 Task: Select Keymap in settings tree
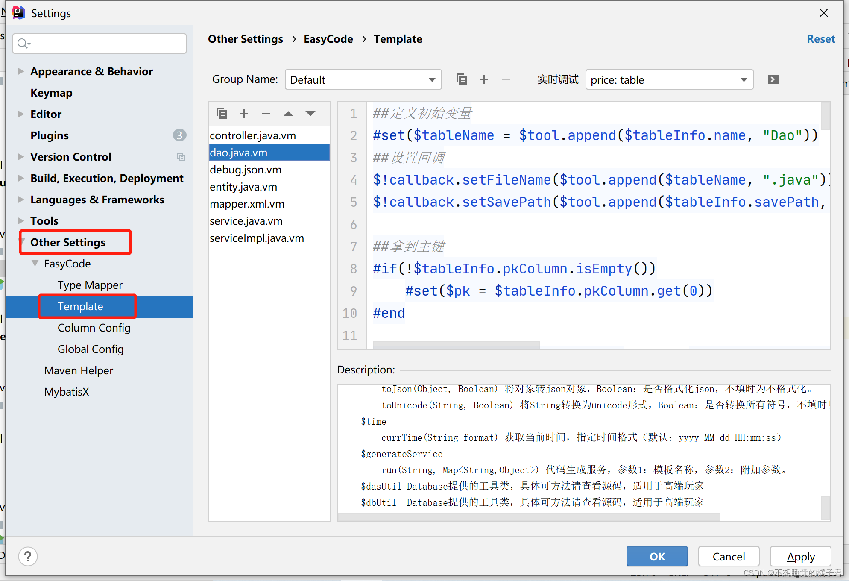pos(51,93)
